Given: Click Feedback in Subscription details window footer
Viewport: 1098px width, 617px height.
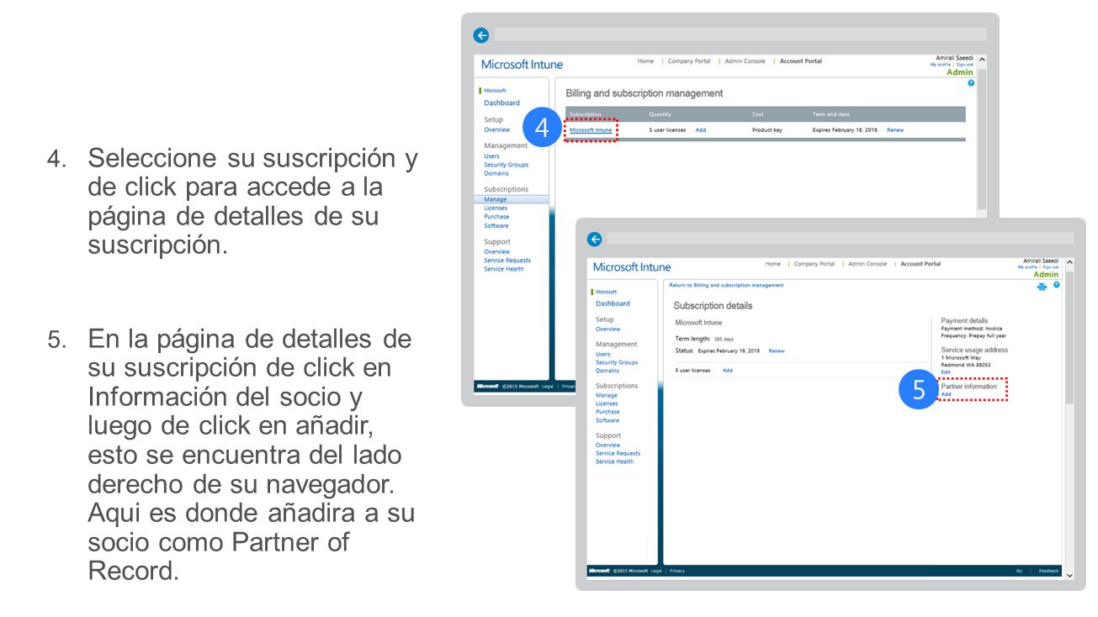Looking at the screenshot, I should click(x=1049, y=571).
